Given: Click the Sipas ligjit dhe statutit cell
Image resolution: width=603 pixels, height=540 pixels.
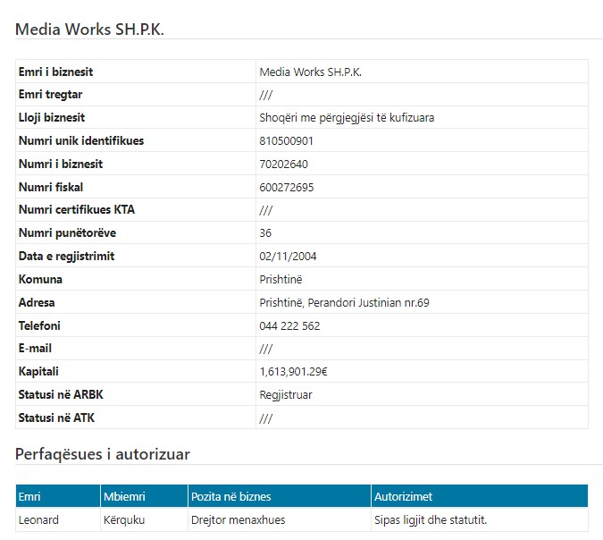Looking at the screenshot, I should coord(431,519).
